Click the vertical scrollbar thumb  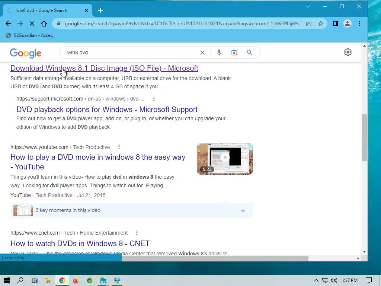364,138
